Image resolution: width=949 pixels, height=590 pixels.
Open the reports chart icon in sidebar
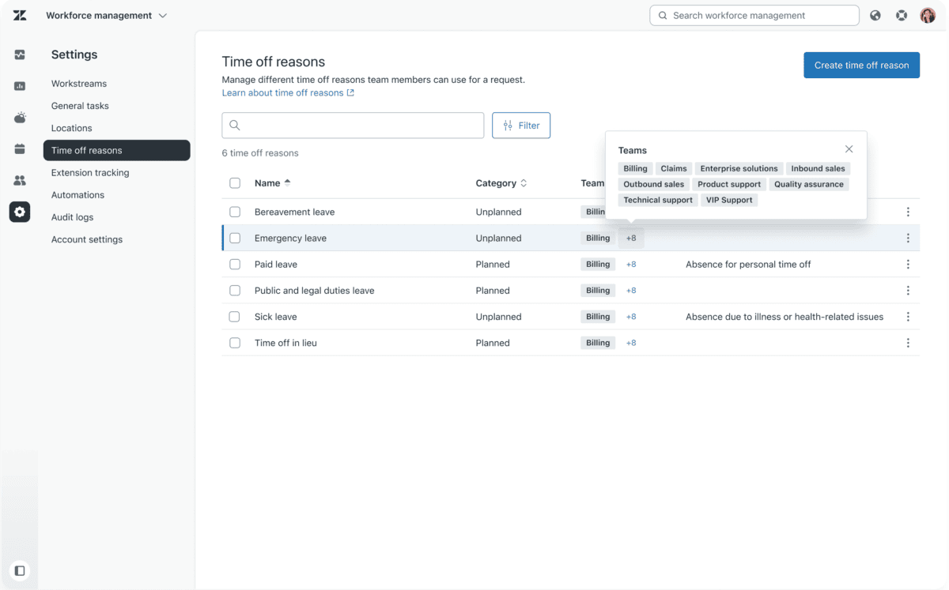pos(20,85)
